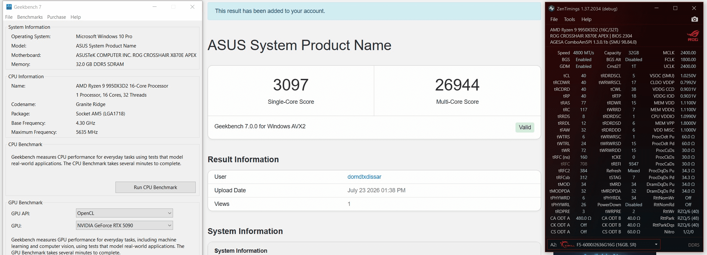Run the CPU Benchmark in Geekbench

click(x=156, y=187)
